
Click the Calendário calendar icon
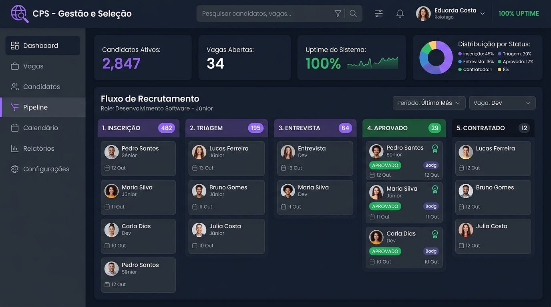(15, 128)
